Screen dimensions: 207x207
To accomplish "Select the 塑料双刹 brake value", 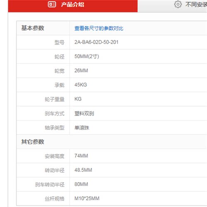I will pyautogui.click(x=84, y=113).
